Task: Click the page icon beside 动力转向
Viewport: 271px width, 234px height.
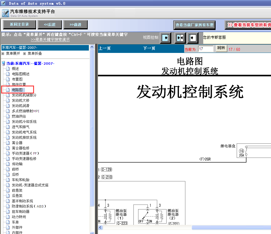Action: tap(8, 217)
